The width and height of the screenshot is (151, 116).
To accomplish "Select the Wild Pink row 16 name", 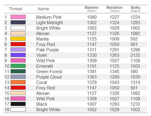I will 46,99.
